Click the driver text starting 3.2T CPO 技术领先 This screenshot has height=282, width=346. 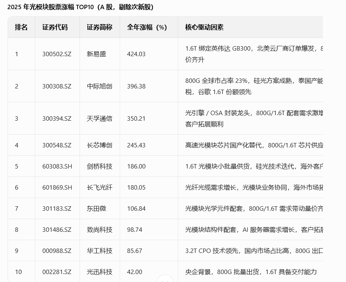[254, 251]
